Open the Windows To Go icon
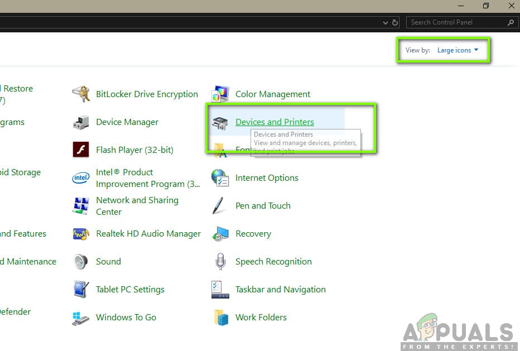520x351 pixels. (81, 318)
